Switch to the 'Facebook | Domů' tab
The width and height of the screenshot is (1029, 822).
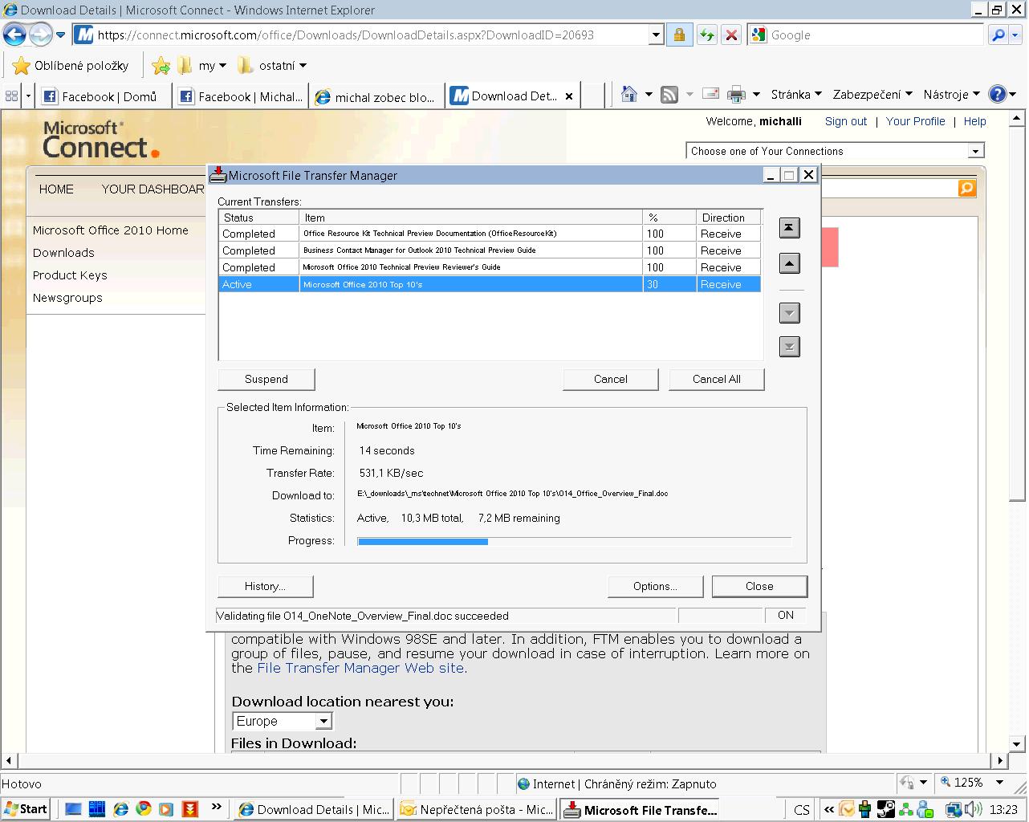pyautogui.click(x=104, y=96)
